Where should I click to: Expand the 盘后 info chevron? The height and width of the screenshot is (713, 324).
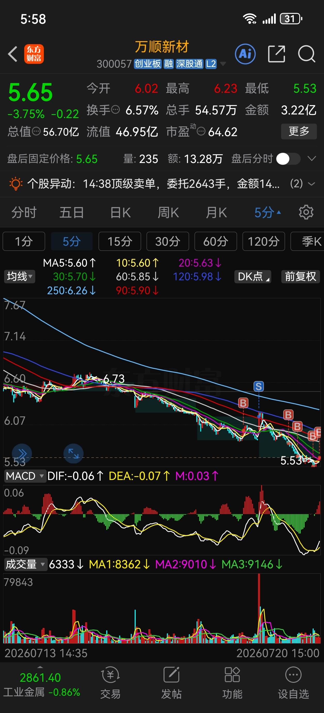pyautogui.click(x=312, y=159)
